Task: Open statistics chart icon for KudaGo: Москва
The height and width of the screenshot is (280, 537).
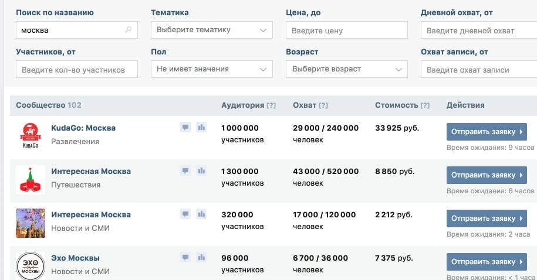Action: pyautogui.click(x=201, y=128)
